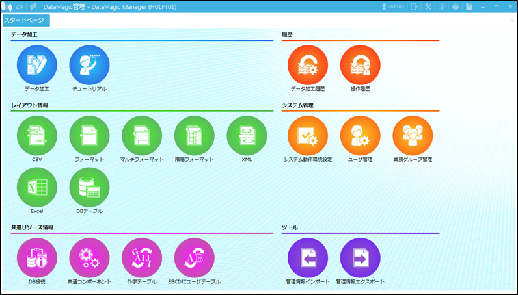Select the スタートページ tab

click(x=27, y=20)
